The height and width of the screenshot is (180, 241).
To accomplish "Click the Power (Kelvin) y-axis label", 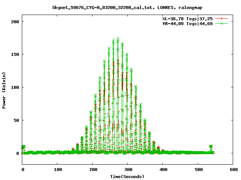I will click(4, 90).
